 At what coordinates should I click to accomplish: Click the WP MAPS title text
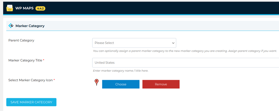click(x=24, y=8)
